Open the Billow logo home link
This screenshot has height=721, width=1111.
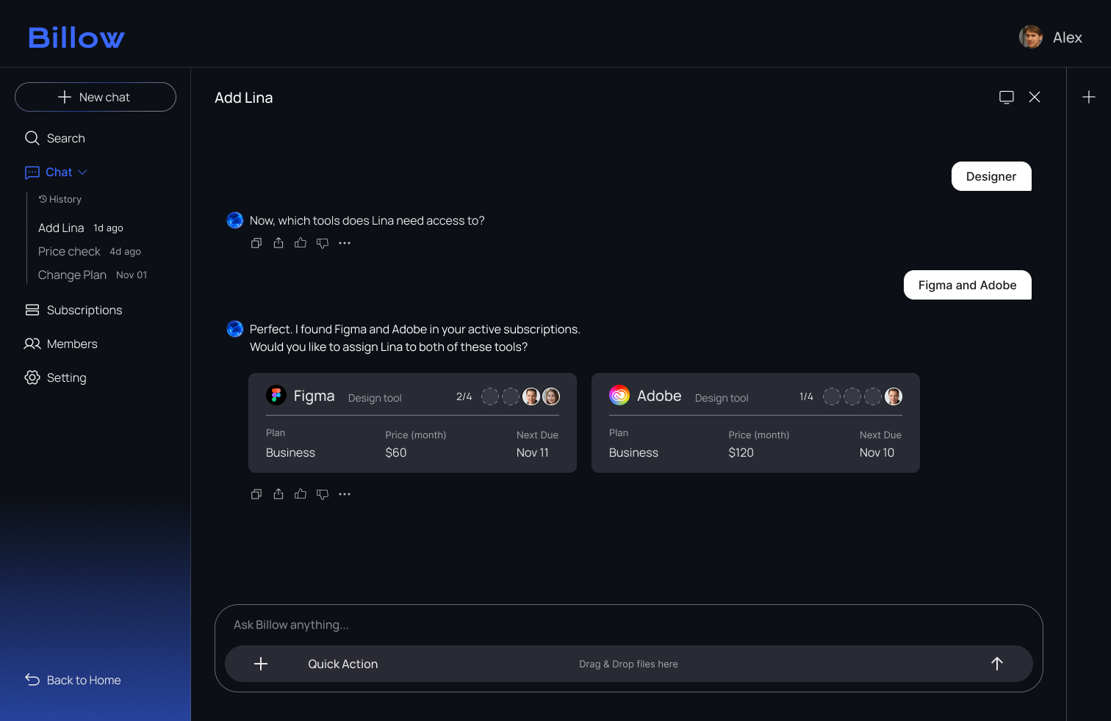pos(76,37)
